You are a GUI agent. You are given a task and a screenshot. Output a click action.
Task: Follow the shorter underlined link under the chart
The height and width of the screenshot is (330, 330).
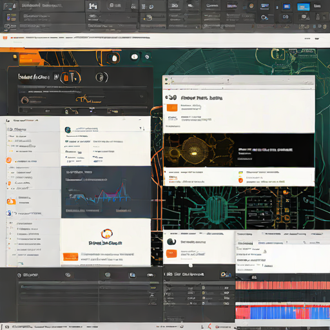click(123, 210)
